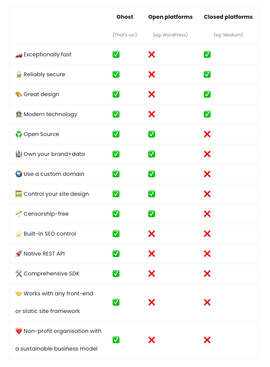Click Open platforms' green checkmark for Open Source
270x367 pixels.
click(x=152, y=134)
